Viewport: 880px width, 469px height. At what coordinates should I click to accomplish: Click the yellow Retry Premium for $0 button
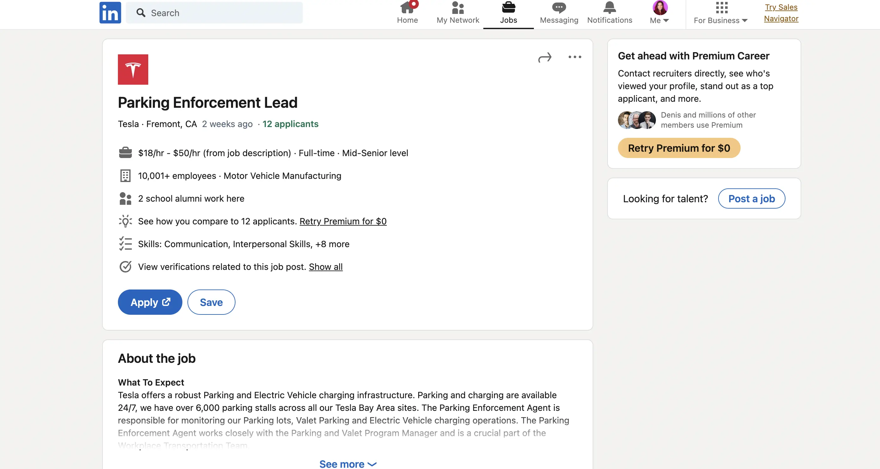(x=679, y=148)
